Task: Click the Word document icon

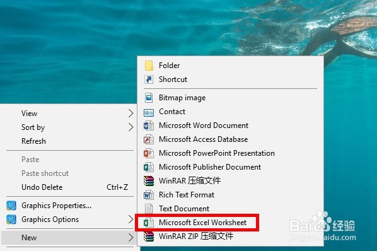Action: (149, 125)
